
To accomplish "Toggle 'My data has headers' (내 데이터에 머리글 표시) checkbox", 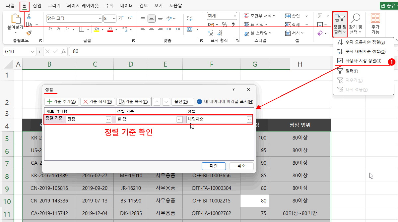I will pos(199,102).
